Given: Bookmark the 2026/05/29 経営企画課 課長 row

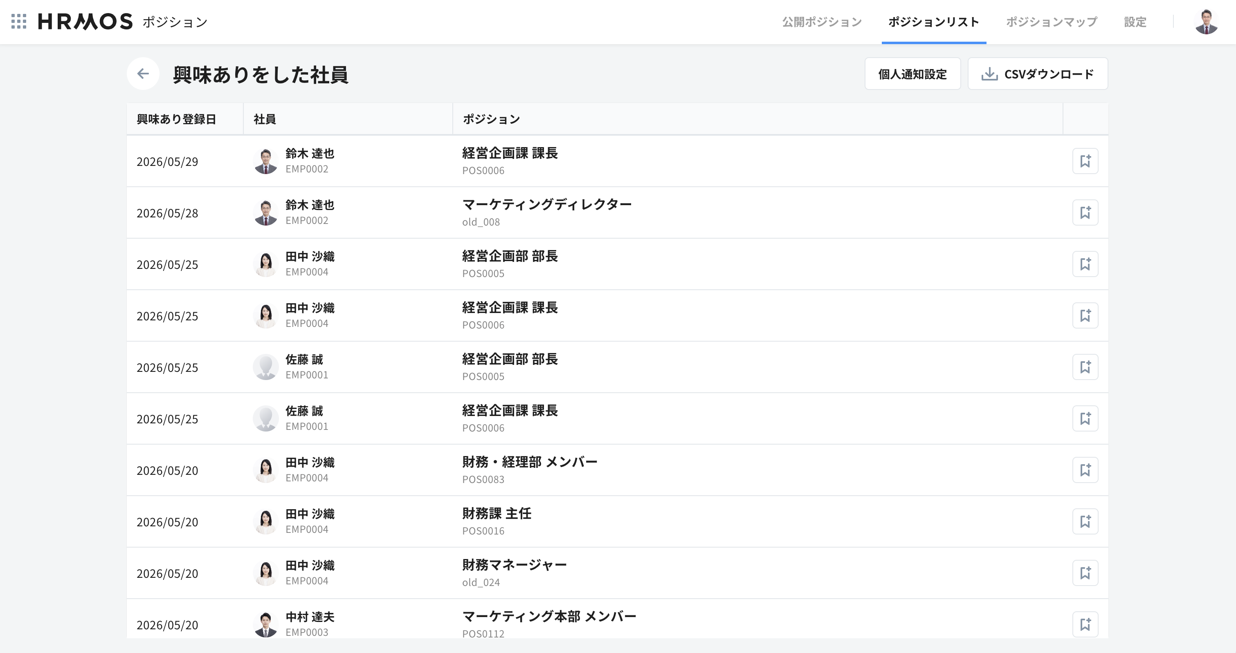Looking at the screenshot, I should 1085,161.
